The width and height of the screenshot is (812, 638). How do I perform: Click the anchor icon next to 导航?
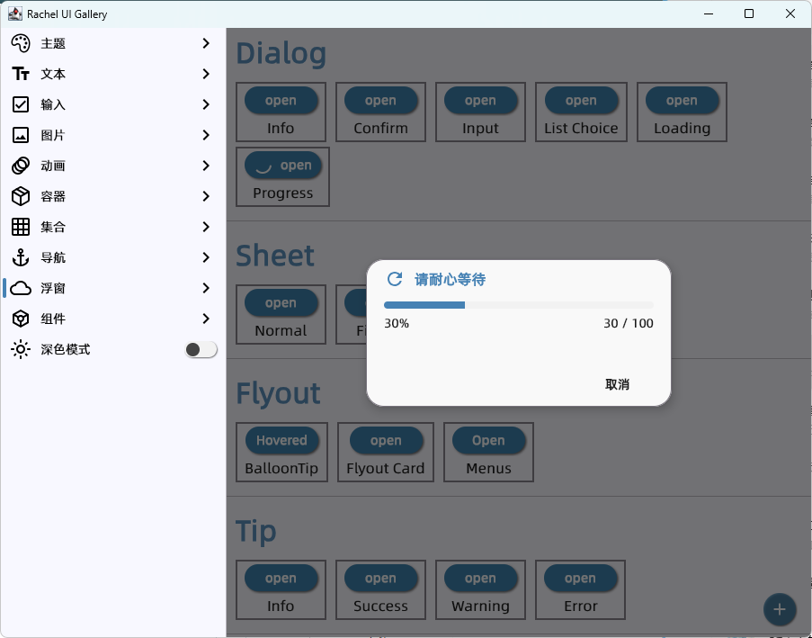click(x=21, y=257)
